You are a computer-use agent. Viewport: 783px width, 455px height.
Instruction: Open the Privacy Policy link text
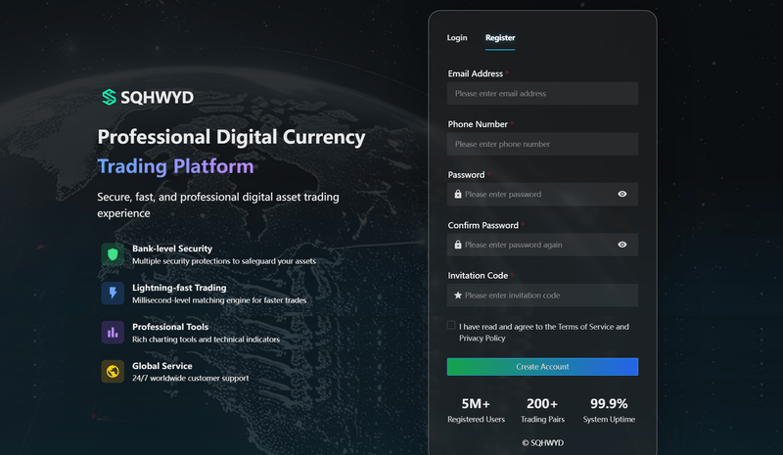pos(483,339)
